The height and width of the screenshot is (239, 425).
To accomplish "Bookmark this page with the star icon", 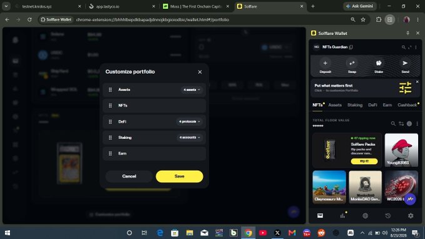I will [363, 19].
